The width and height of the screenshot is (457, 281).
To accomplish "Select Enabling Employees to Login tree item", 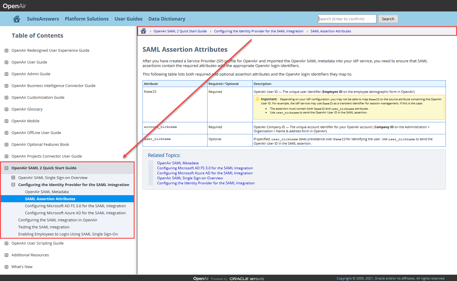I will [x=68, y=234].
